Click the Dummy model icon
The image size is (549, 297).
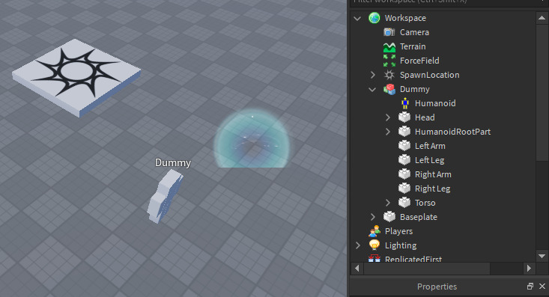(389, 89)
